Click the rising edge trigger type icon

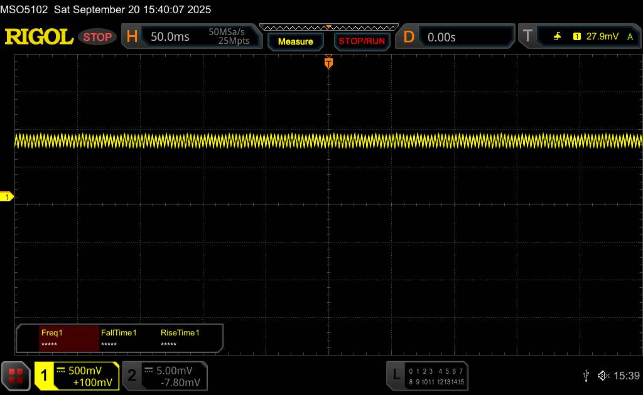tap(558, 37)
